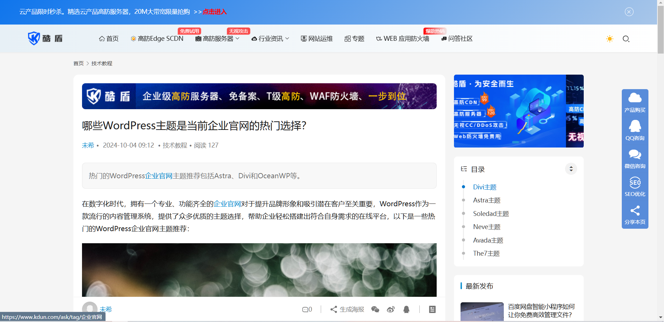Click author 未希 avatar in footer bar
Image resolution: width=664 pixels, height=322 pixels.
90,309
